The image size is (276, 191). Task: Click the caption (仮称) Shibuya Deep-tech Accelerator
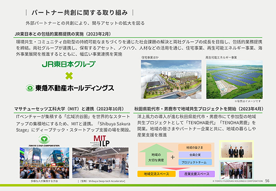click(x=102, y=181)
